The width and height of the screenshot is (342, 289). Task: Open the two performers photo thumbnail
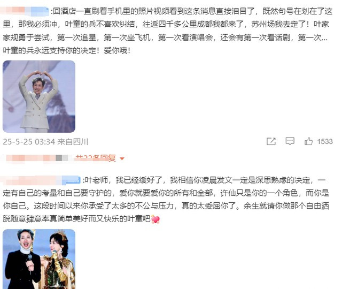point(39,259)
